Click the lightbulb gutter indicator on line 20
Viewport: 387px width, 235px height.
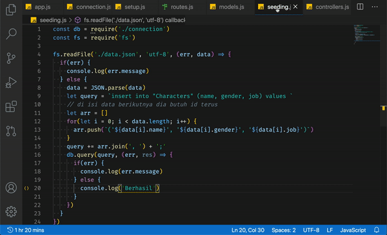click(x=26, y=189)
